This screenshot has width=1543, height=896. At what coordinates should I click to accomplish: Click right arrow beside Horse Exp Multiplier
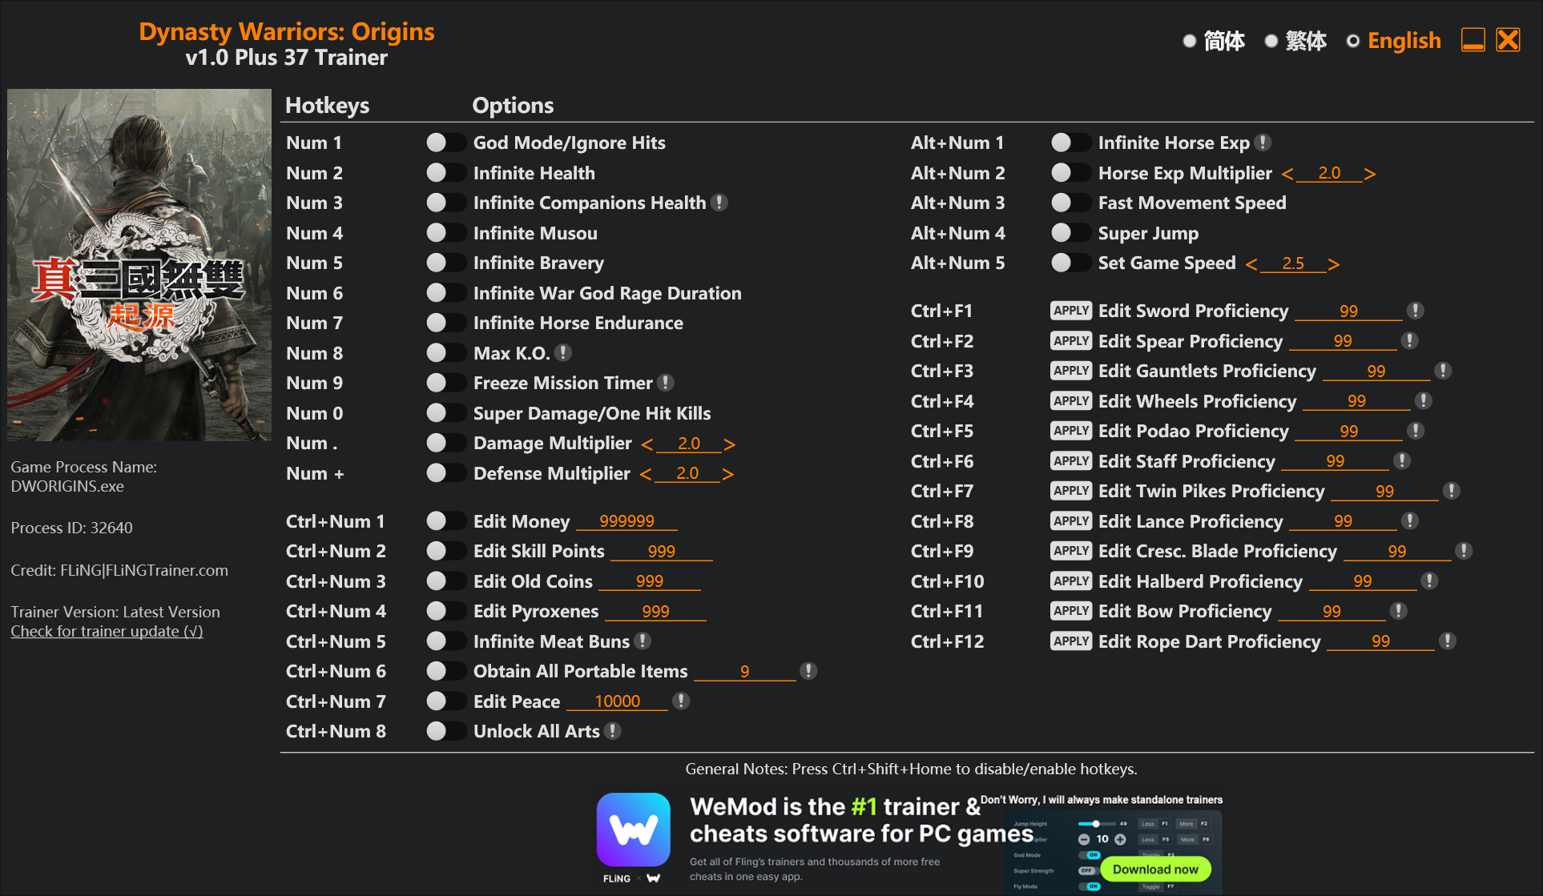(x=1369, y=173)
